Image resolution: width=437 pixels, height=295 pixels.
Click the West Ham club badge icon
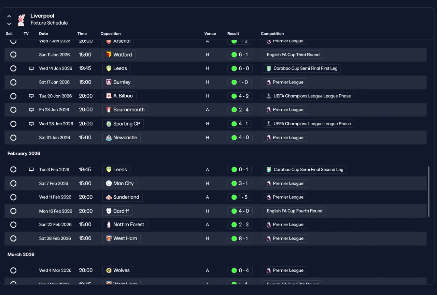tap(109, 238)
